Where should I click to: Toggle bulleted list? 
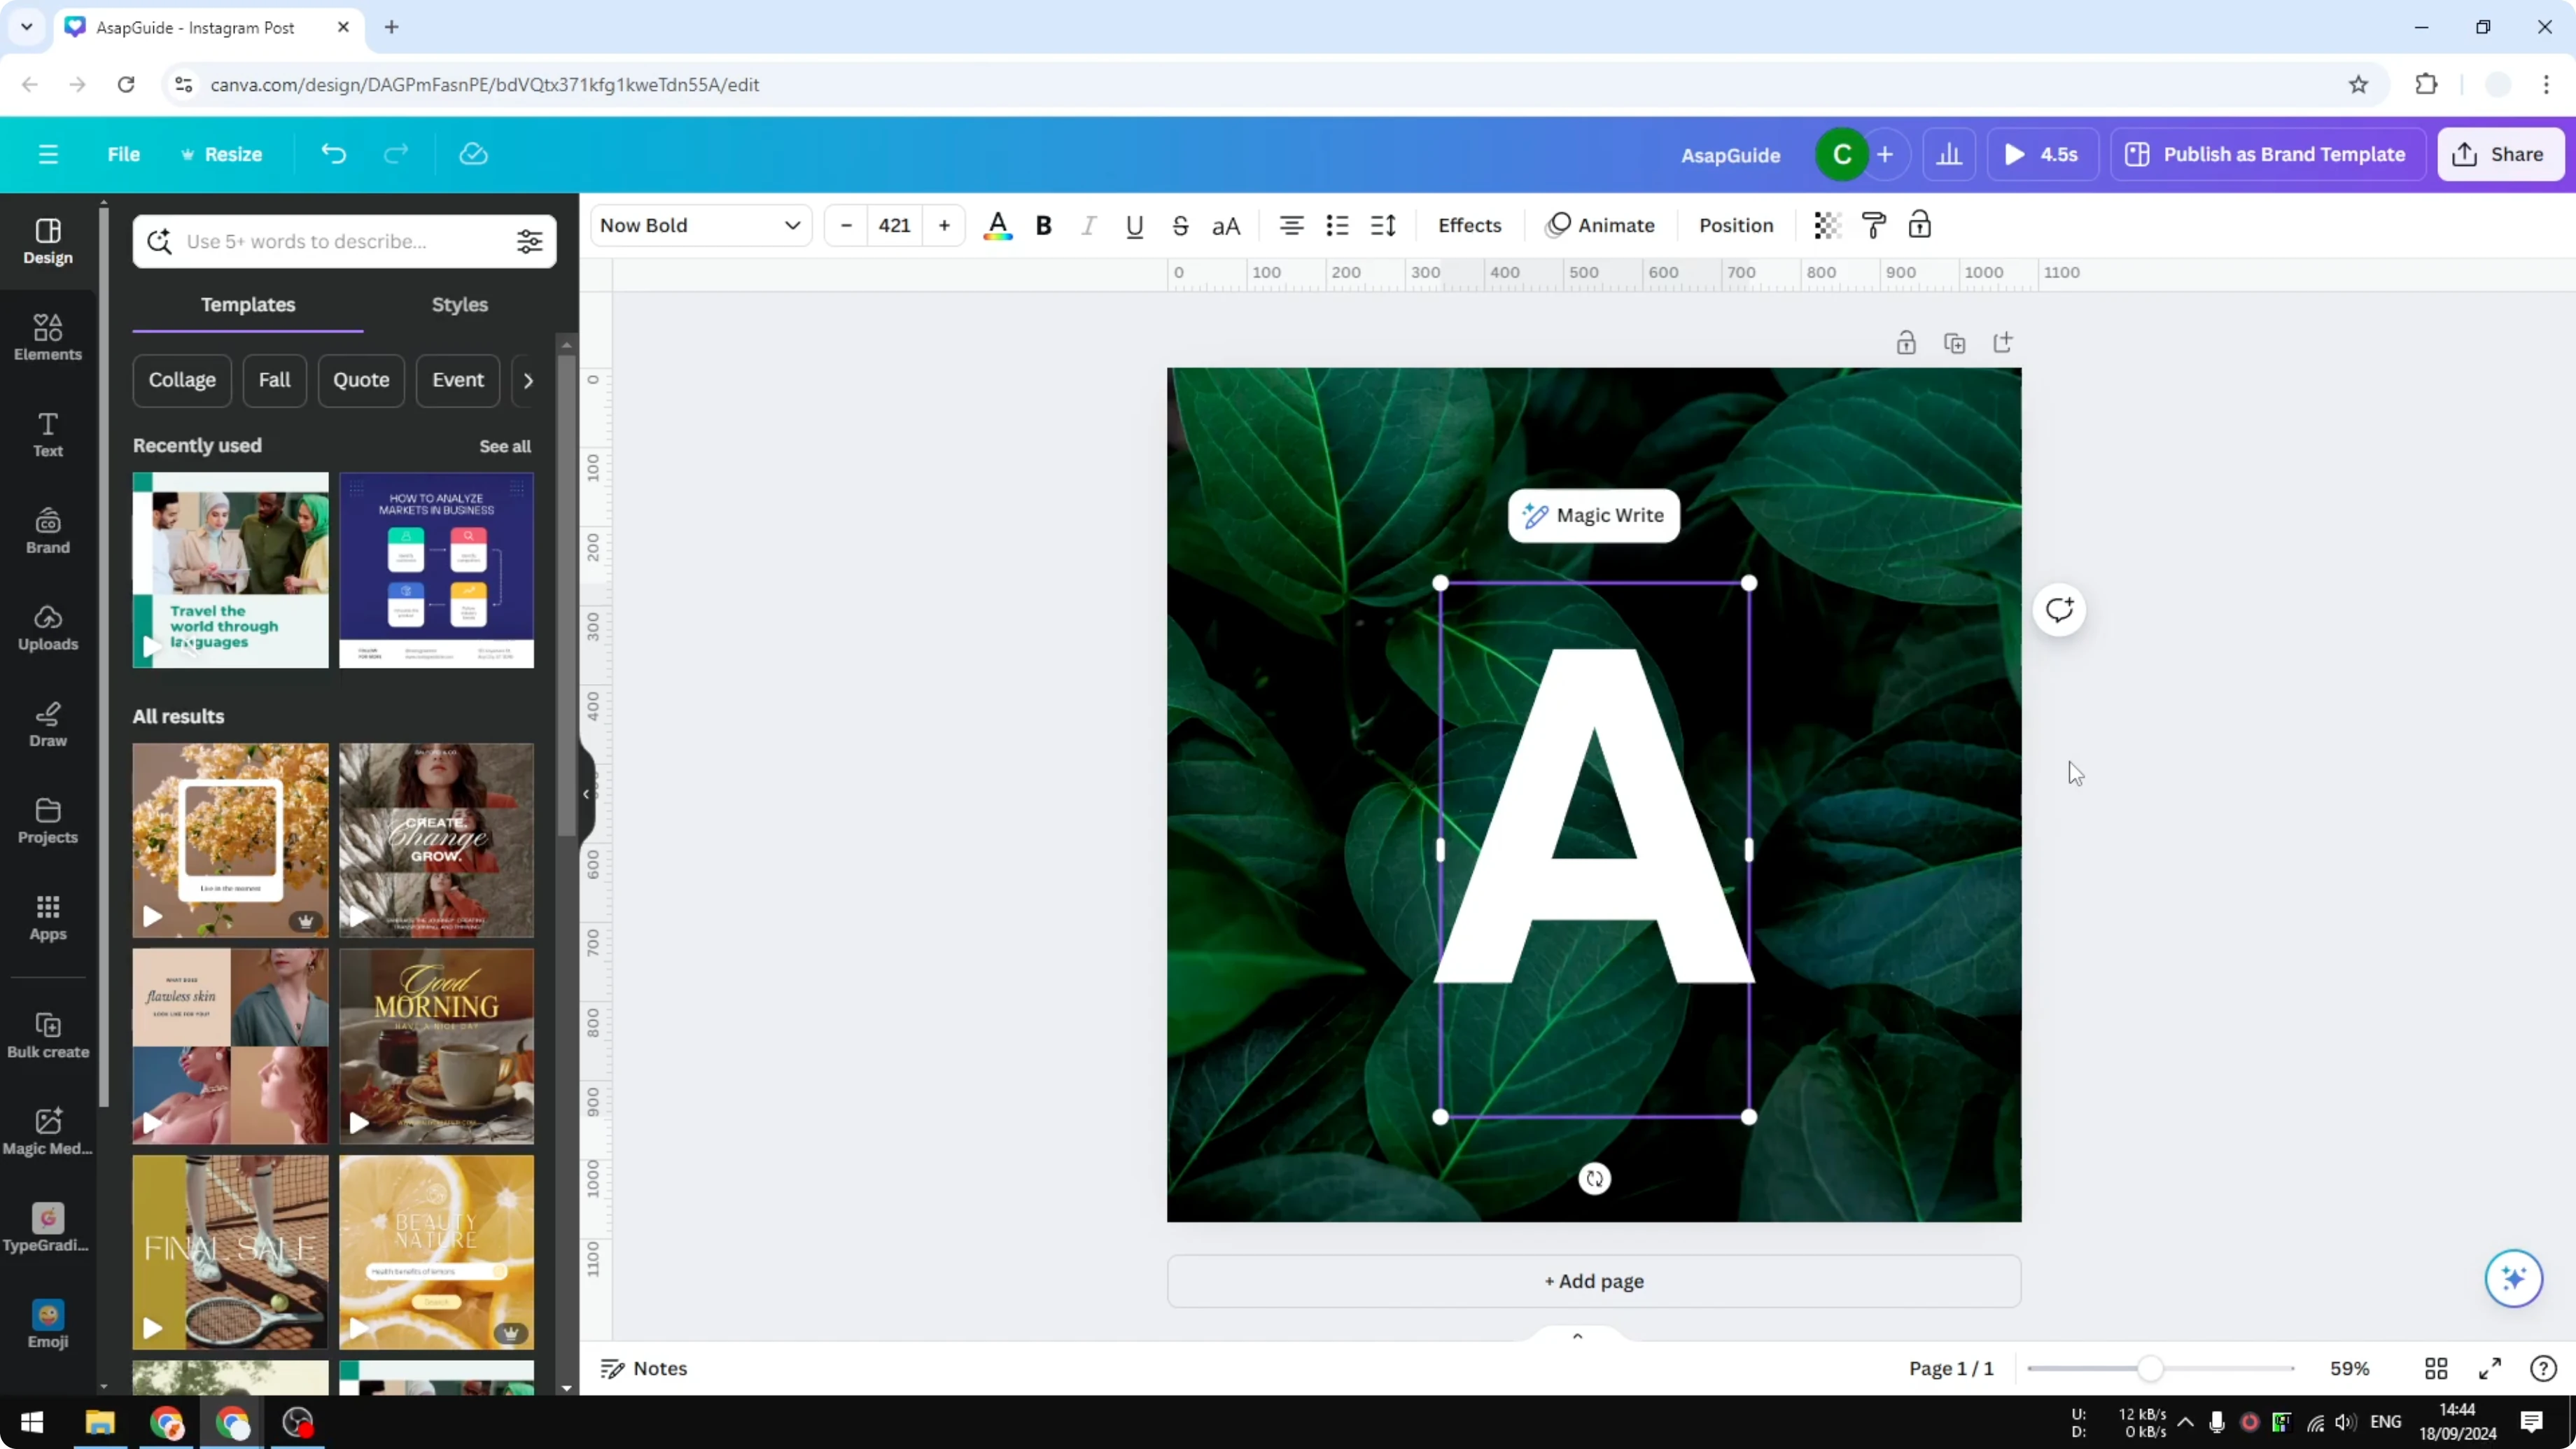pyautogui.click(x=1337, y=225)
